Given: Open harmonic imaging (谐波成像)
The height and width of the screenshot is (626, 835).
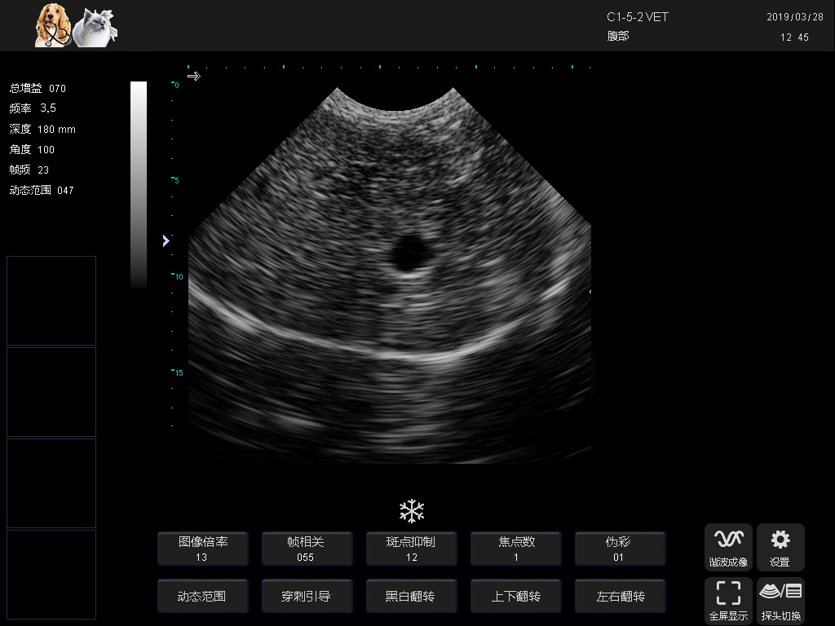Looking at the screenshot, I should [x=728, y=546].
